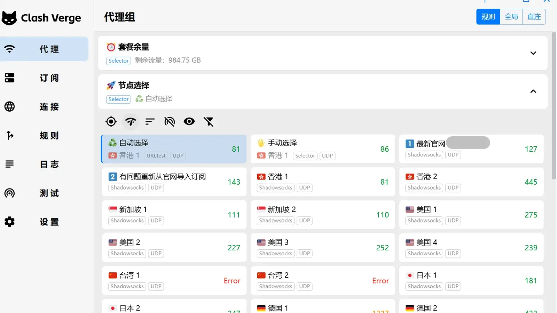557x313 pixels.
Task: Select the 日本 1 proxy node
Action: pos(471,280)
